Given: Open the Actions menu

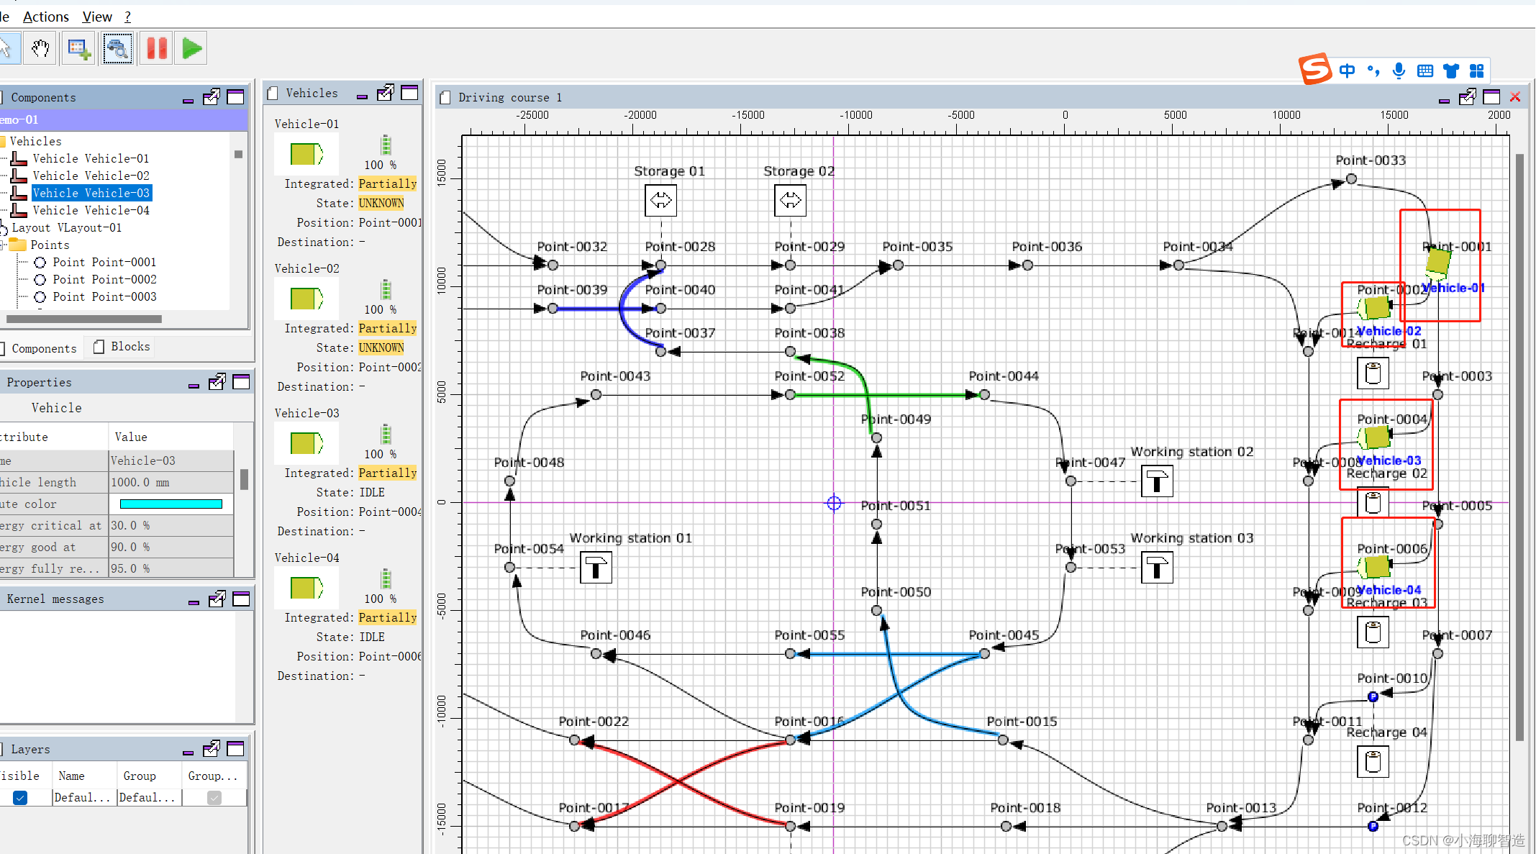Looking at the screenshot, I should (46, 17).
